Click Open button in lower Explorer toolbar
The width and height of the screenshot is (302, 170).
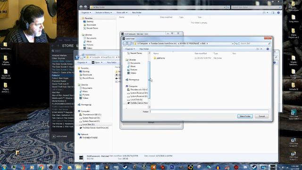(96, 62)
